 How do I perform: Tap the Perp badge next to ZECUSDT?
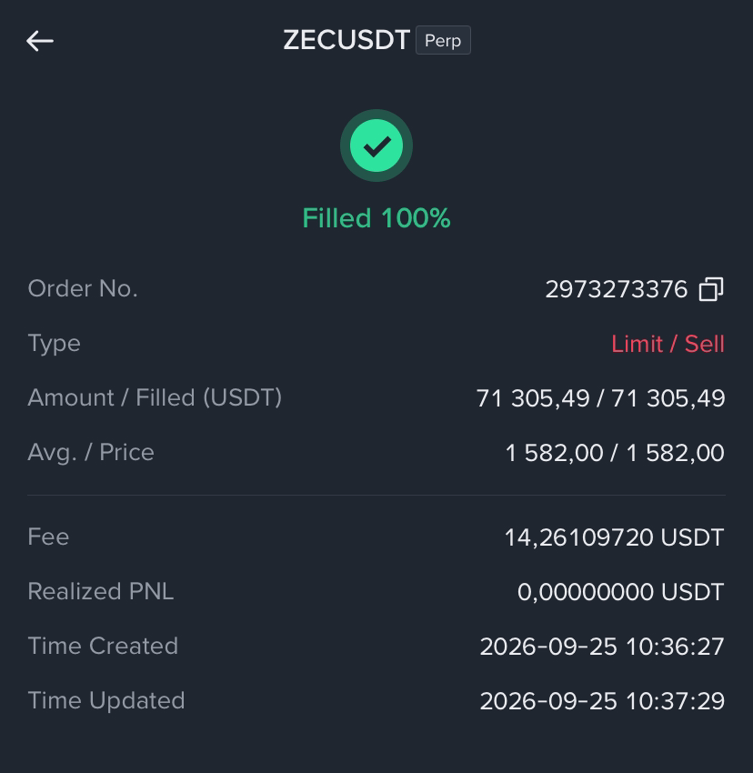443,40
